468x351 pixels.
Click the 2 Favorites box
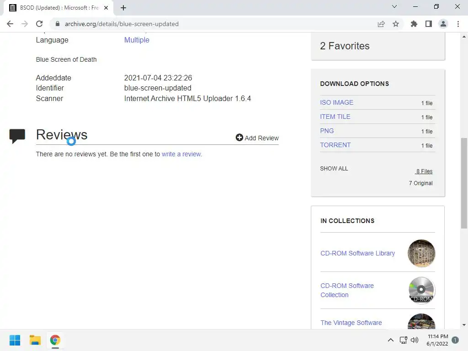pos(378,46)
